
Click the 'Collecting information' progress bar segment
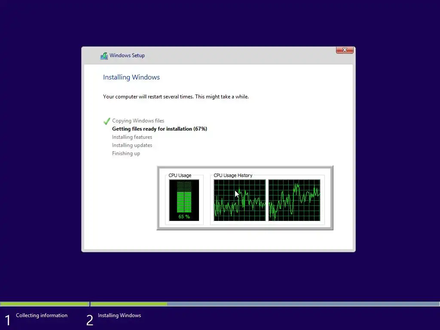coord(45,304)
